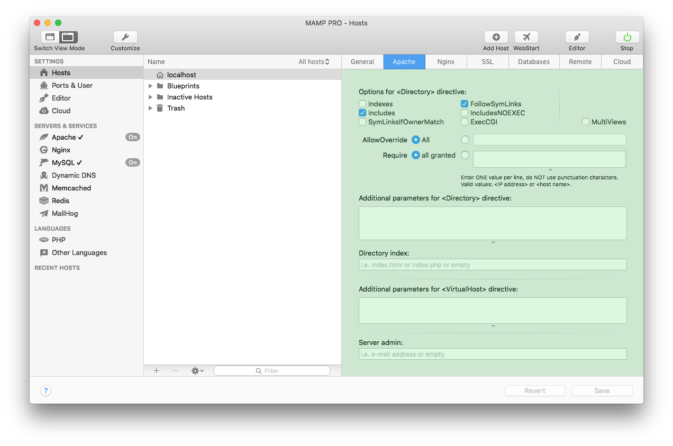Launch WebStart from the toolbar
The width and height of the screenshot is (673, 446).
coord(526,37)
